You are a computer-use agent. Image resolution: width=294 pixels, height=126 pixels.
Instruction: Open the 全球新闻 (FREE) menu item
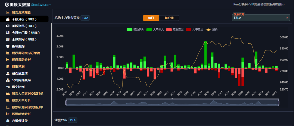coord(24,40)
